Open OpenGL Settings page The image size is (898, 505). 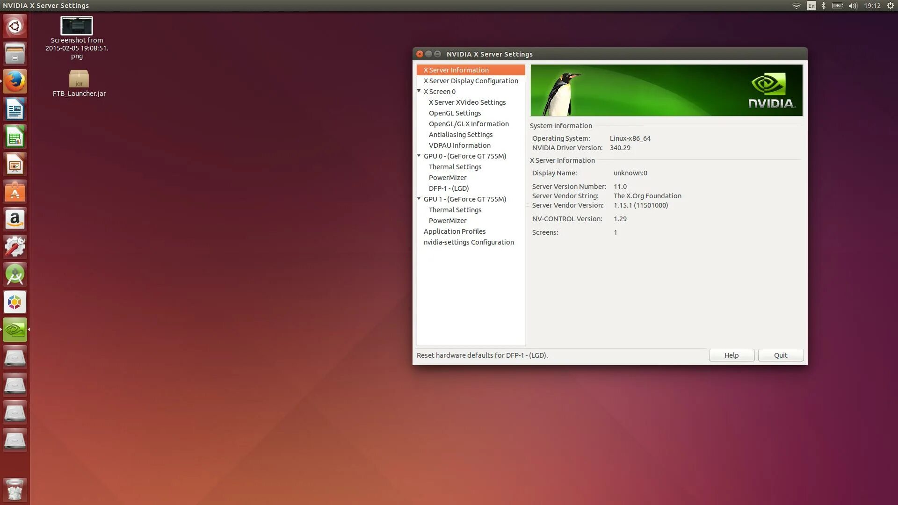(455, 113)
